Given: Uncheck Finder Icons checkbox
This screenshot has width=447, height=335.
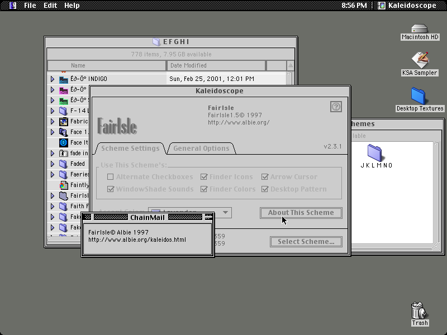Looking at the screenshot, I should [204, 177].
